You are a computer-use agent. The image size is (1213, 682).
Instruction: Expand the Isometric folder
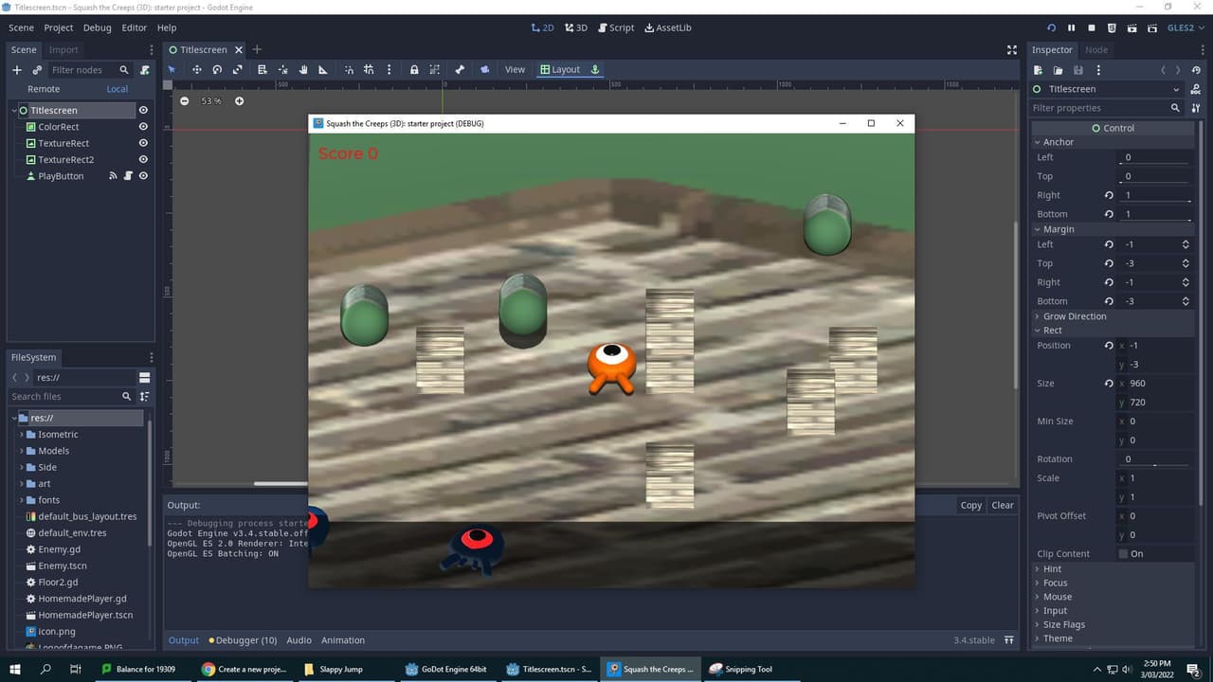coord(22,435)
